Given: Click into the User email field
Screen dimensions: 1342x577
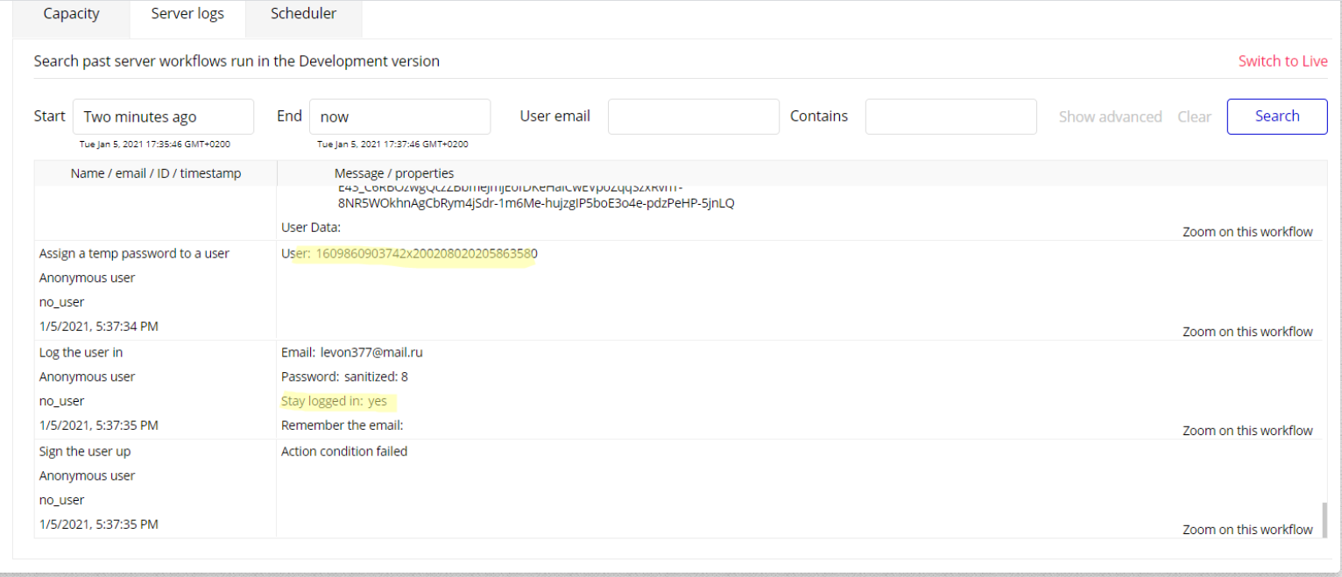Looking at the screenshot, I should click(x=693, y=116).
